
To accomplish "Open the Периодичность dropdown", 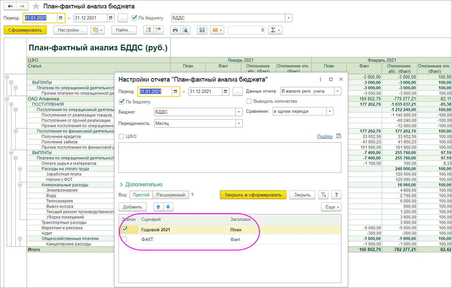I will (x=239, y=123).
